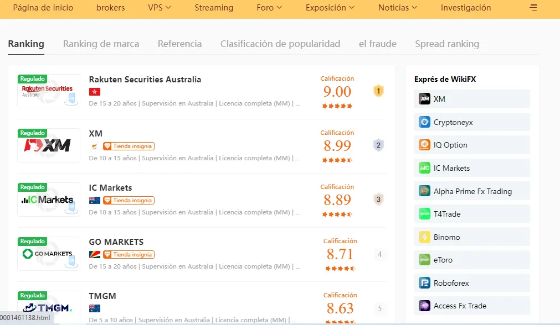The image size is (560, 325).
Task: Click the 8.63 rating score
Action: (x=340, y=308)
